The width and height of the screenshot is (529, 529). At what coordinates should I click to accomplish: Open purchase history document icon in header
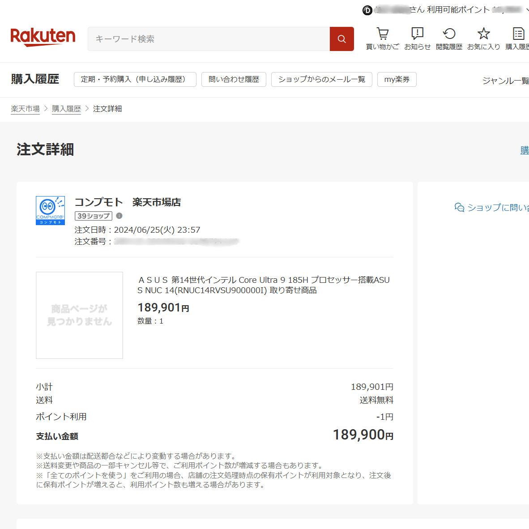518,34
